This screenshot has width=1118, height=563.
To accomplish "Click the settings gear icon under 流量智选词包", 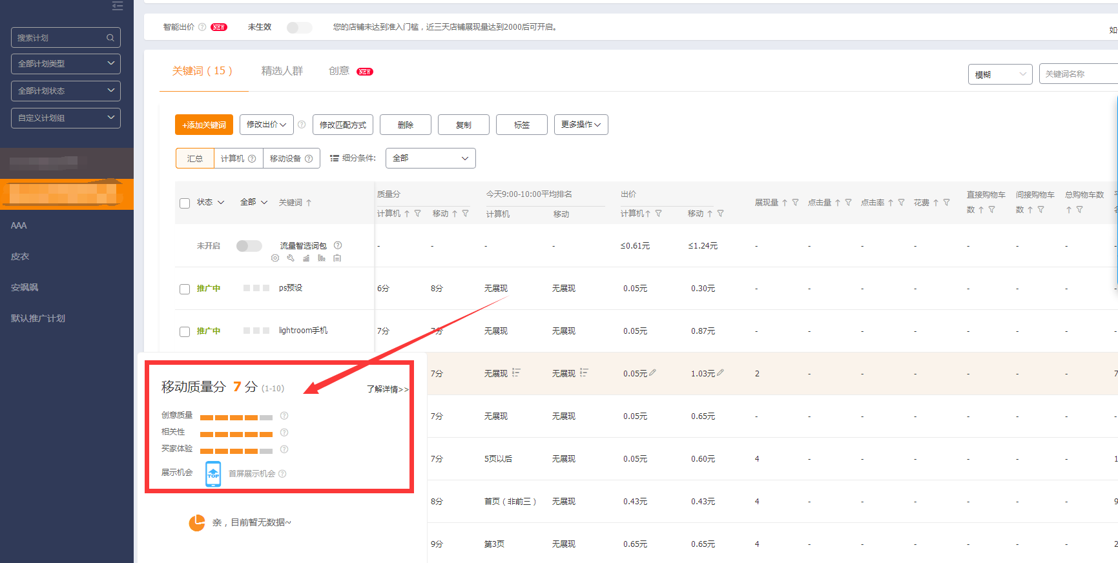I will tap(275, 258).
